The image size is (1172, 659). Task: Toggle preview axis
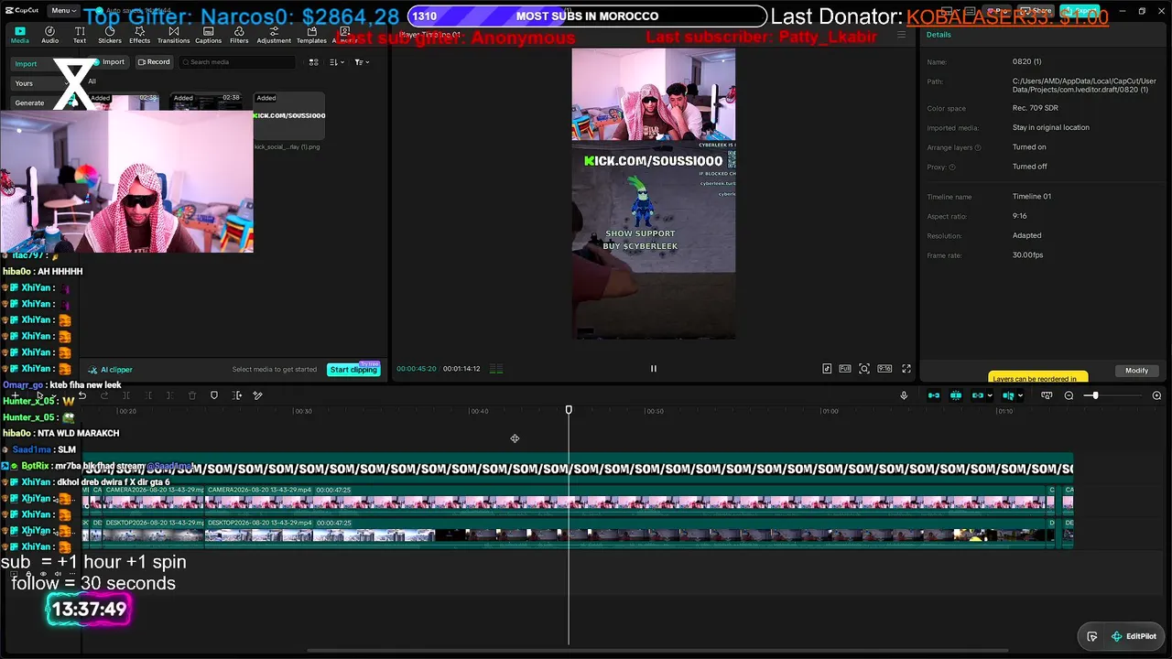[1008, 395]
